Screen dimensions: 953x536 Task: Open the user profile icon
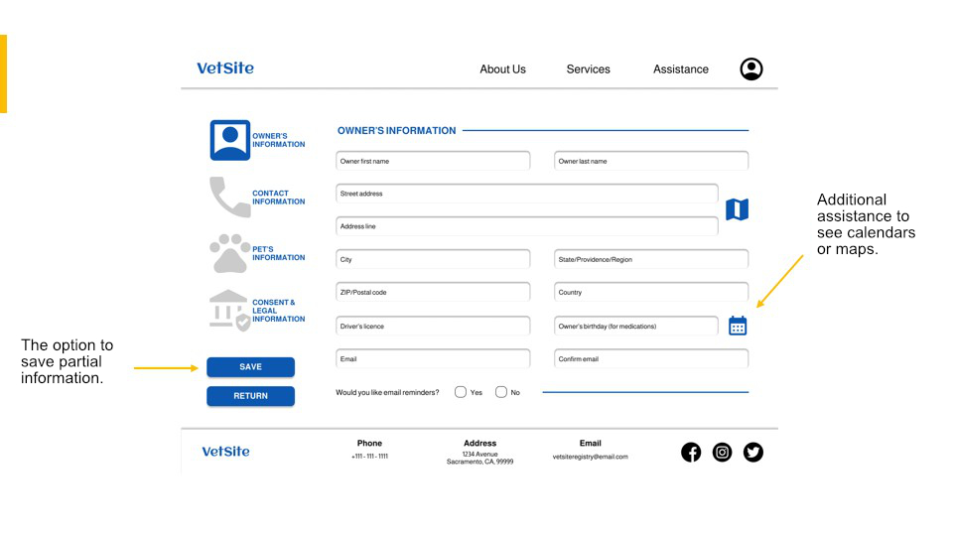tap(751, 68)
